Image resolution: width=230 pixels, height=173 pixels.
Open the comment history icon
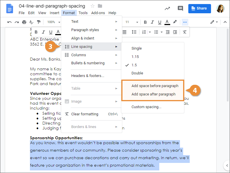click(x=180, y=8)
